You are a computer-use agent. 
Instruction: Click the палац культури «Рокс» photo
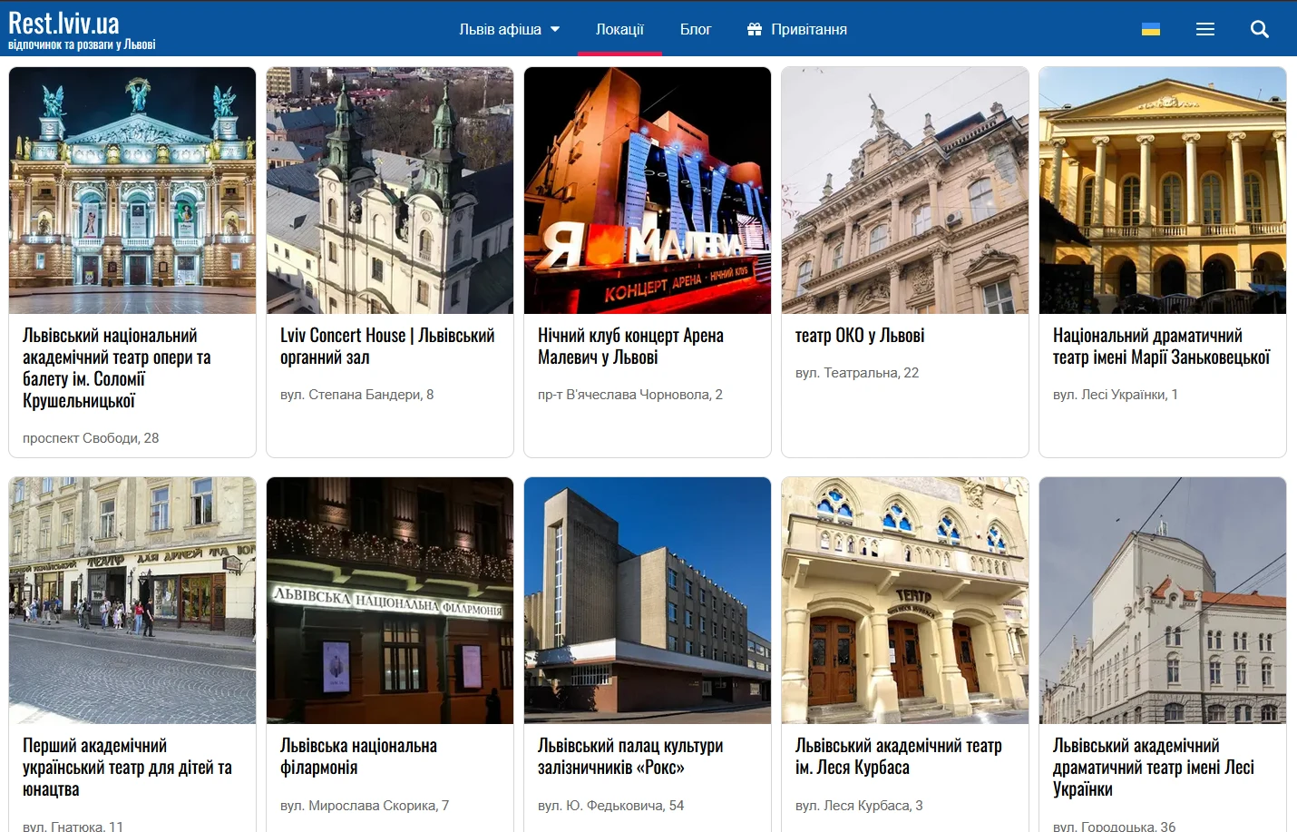click(x=647, y=600)
